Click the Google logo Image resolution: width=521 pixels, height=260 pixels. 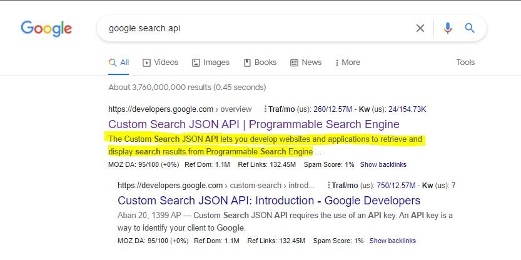pos(46,29)
